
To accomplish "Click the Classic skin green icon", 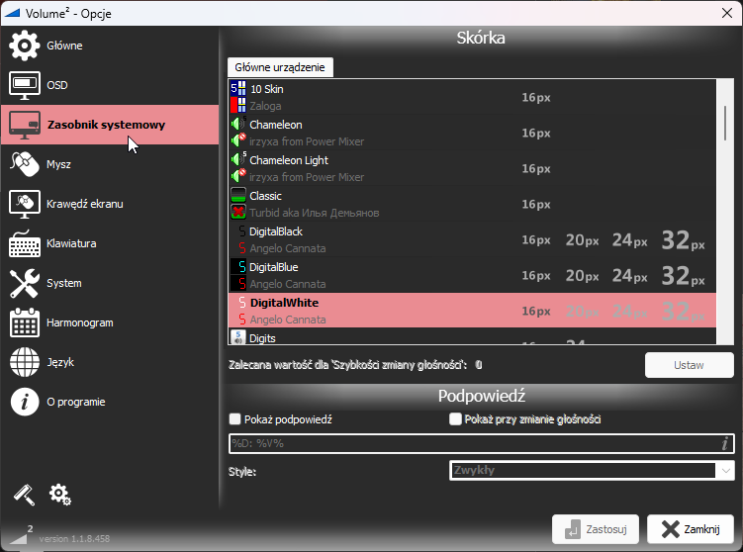I will tap(238, 204).
